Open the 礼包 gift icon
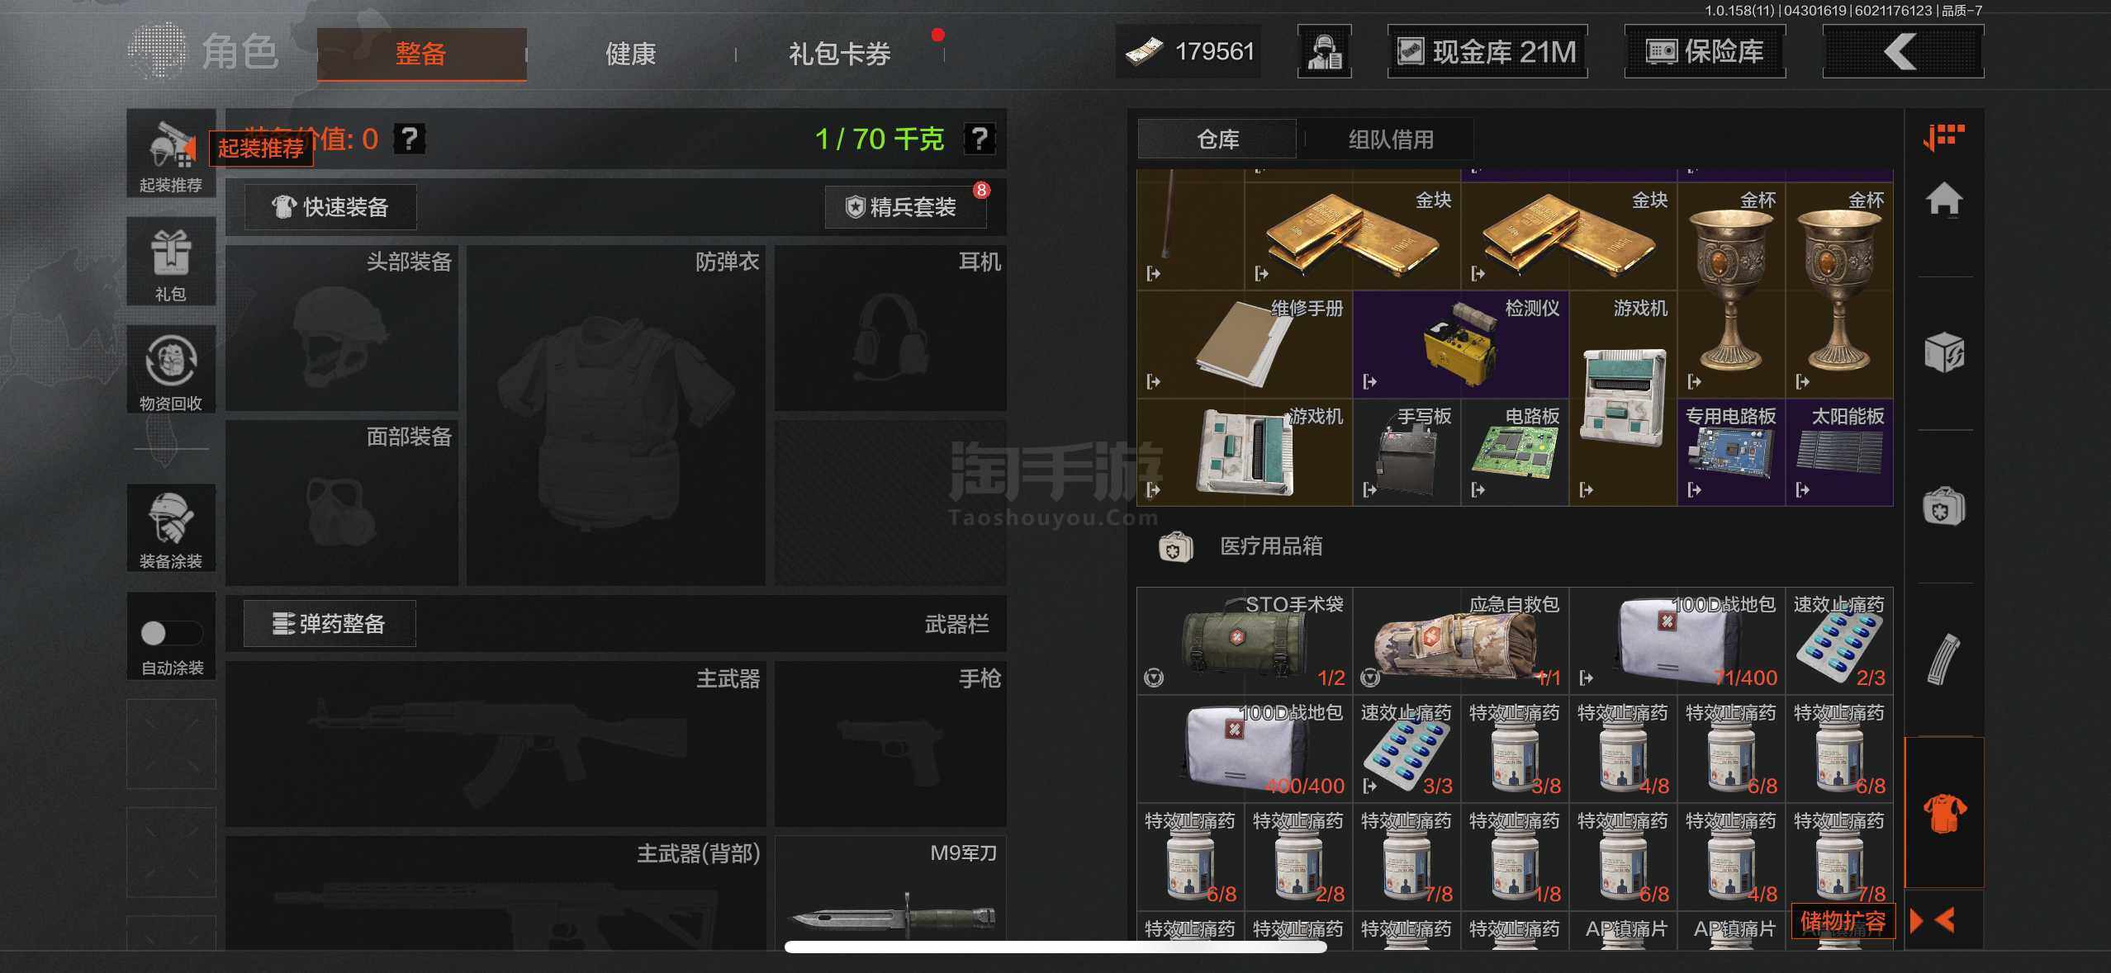This screenshot has width=2111, height=973. (x=171, y=262)
